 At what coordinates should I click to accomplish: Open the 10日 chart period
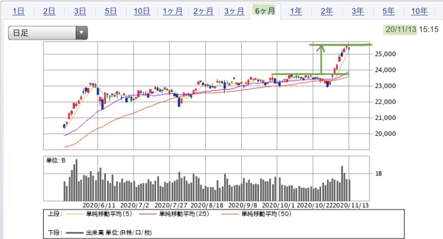[x=142, y=11]
